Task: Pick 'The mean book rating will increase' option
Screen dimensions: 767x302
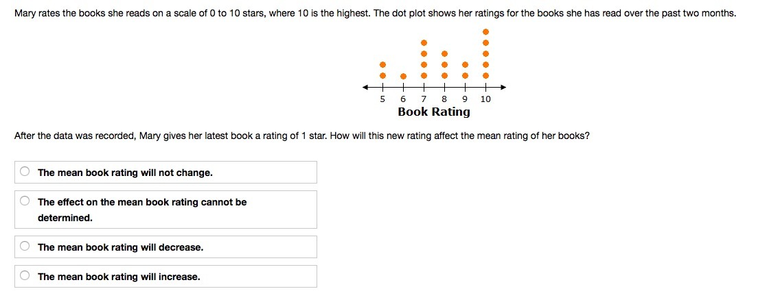Action: [25, 276]
